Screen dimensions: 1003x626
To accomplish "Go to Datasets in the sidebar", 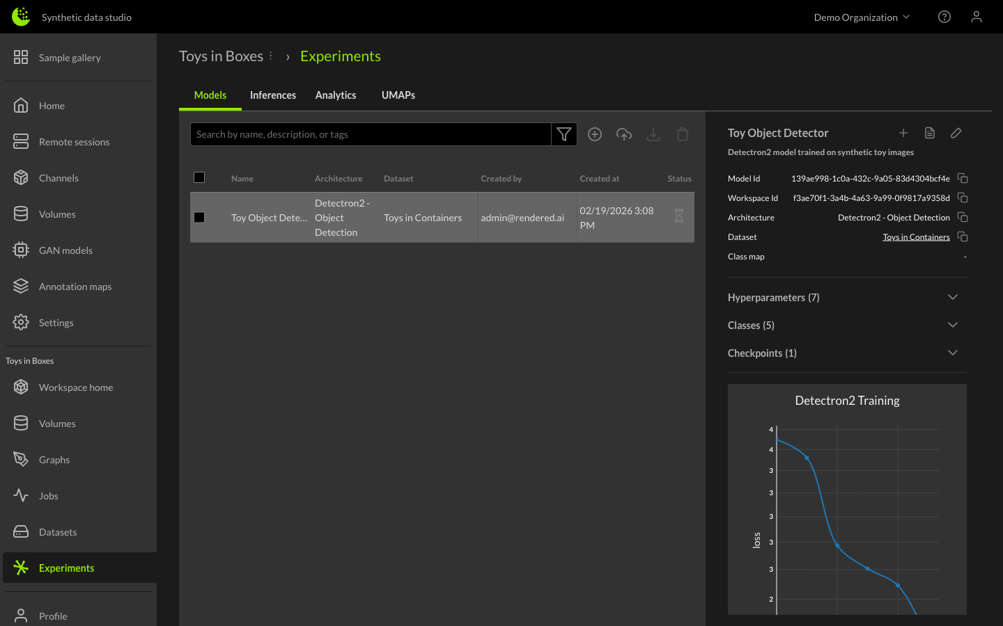I will [58, 532].
